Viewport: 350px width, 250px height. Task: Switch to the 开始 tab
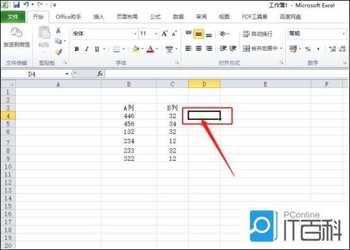point(38,17)
